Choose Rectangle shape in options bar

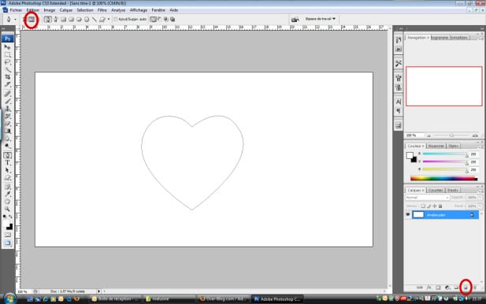(x=63, y=19)
